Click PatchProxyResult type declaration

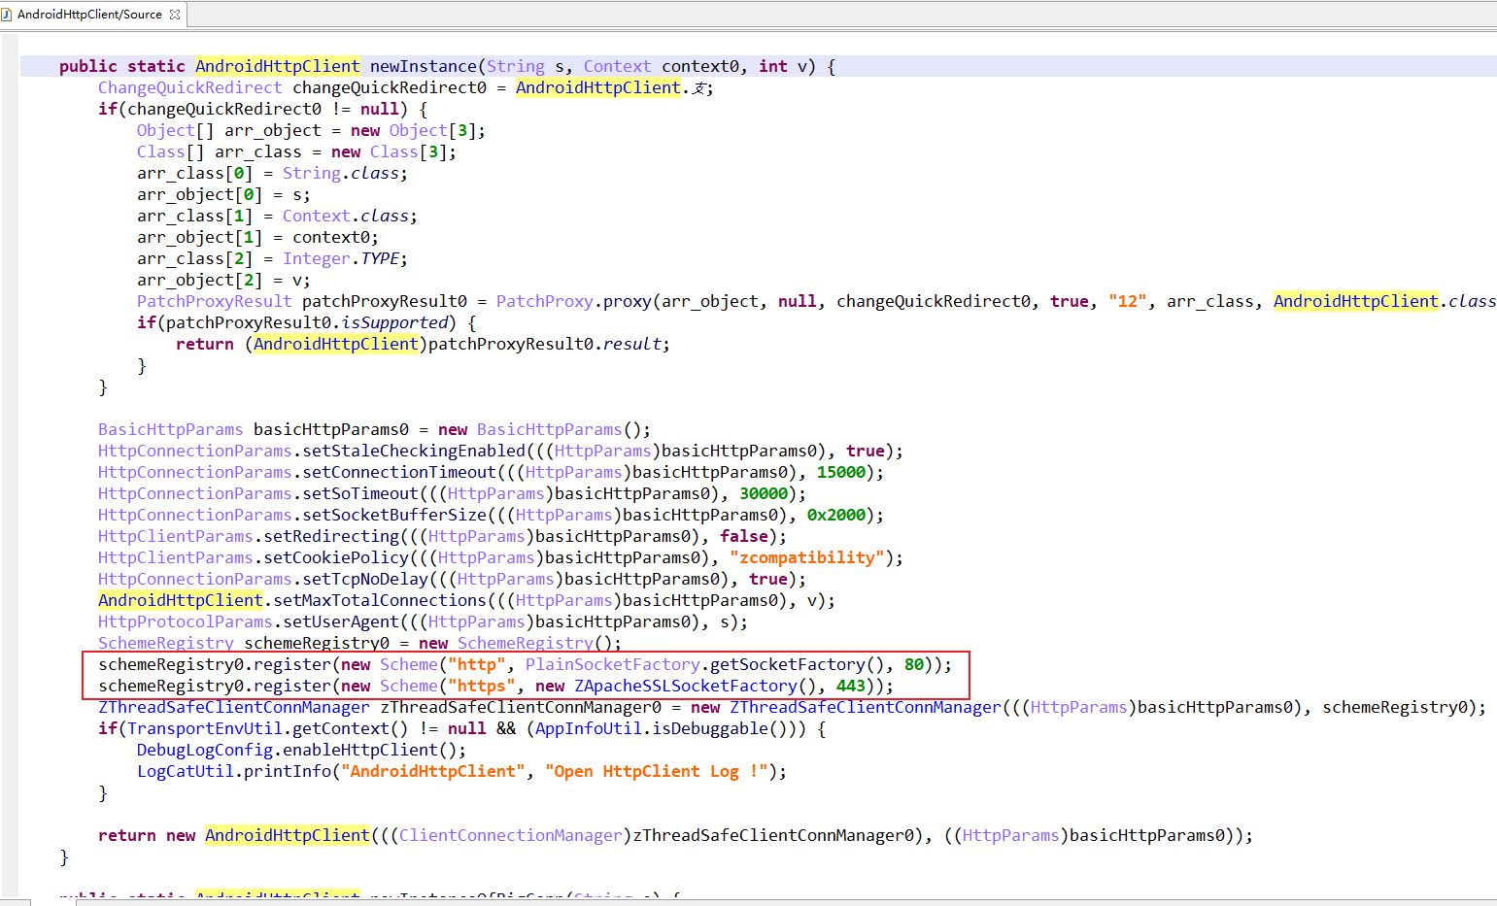point(214,301)
